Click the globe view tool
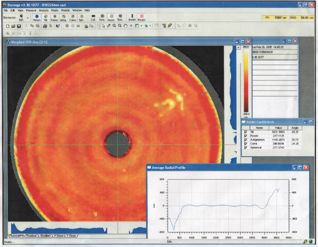This screenshot has height=247, width=318. click(146, 26)
